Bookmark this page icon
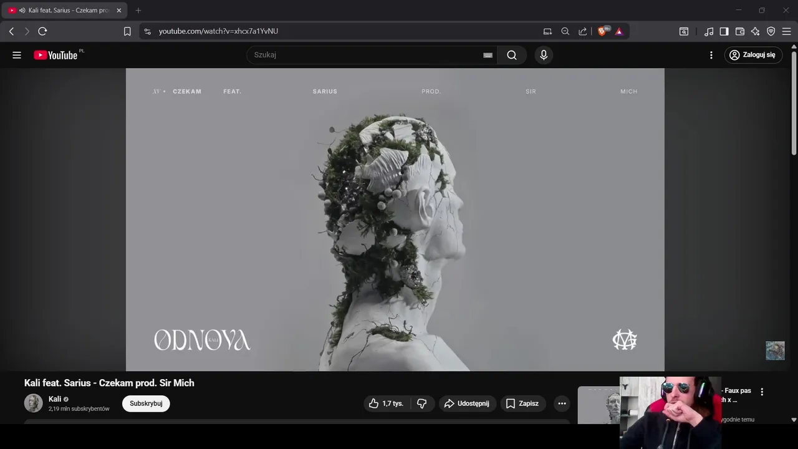This screenshot has height=449, width=798. pyautogui.click(x=127, y=31)
